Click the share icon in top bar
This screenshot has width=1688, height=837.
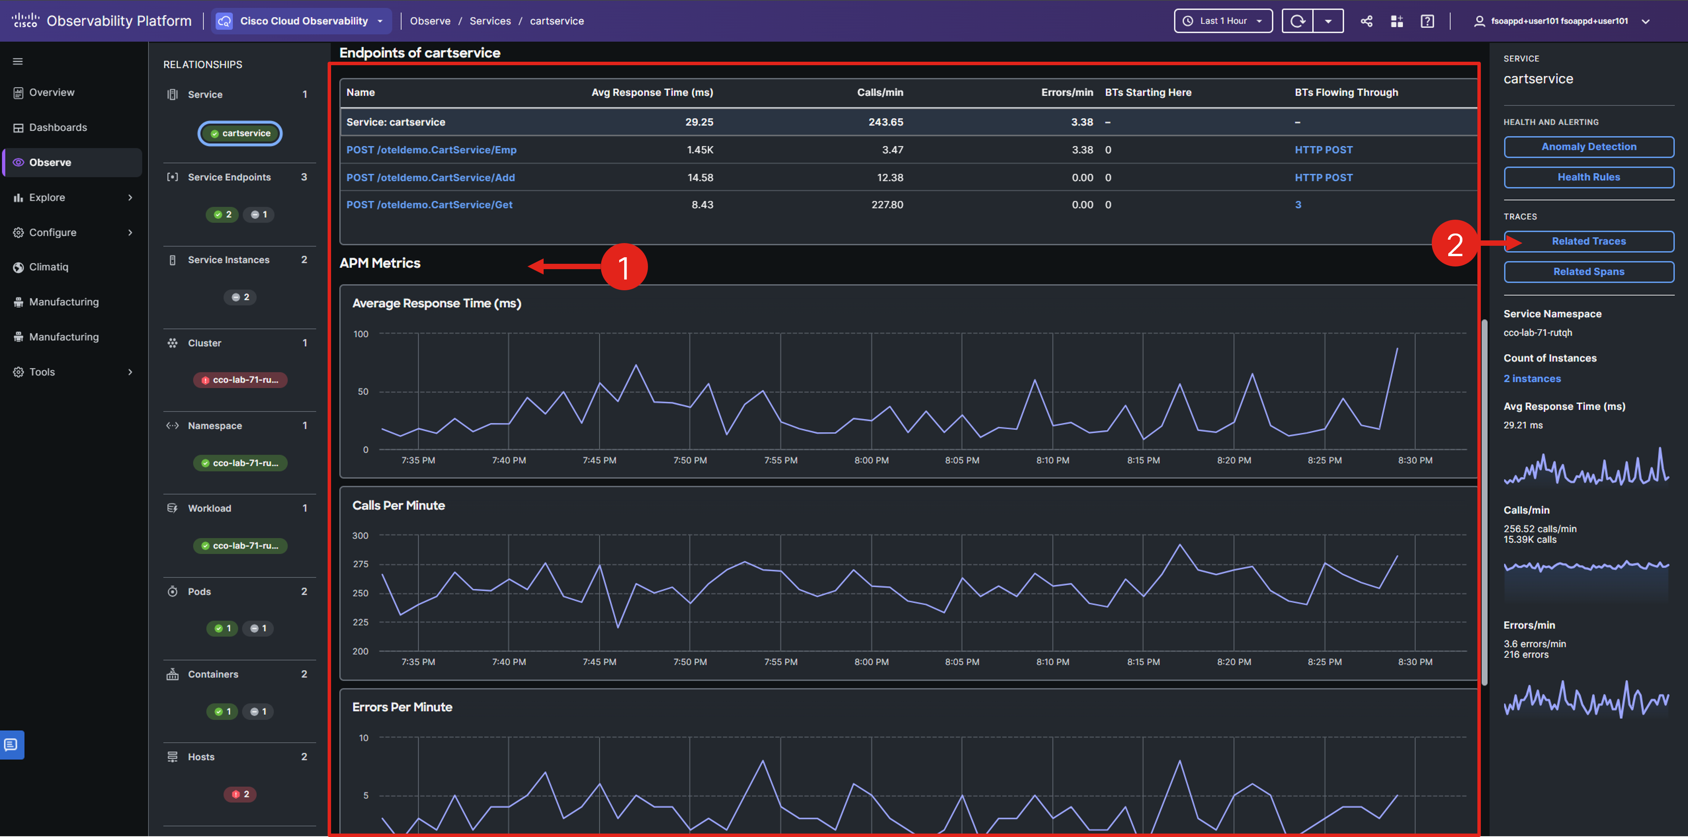tap(1366, 21)
